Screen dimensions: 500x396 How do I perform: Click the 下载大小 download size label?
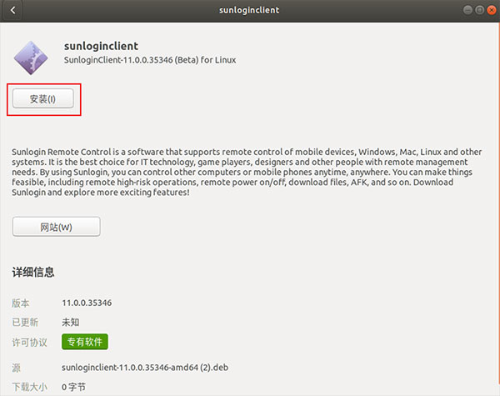click(x=29, y=387)
